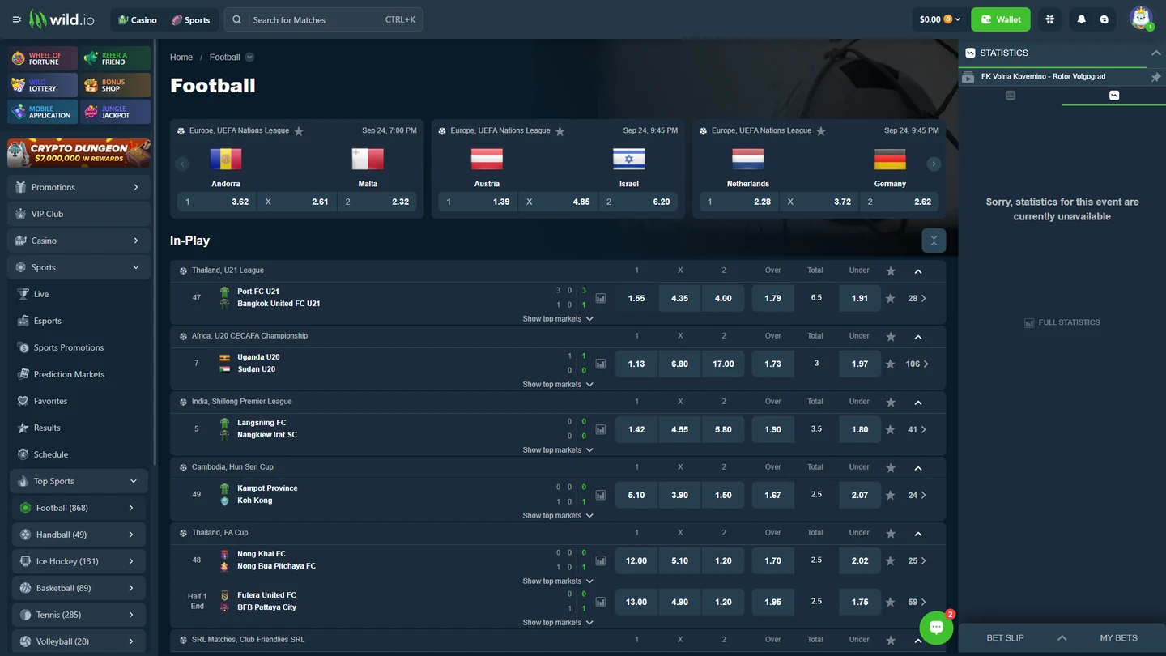The image size is (1166, 656).
Task: Collapse the Statistics panel
Action: [x=1155, y=53]
